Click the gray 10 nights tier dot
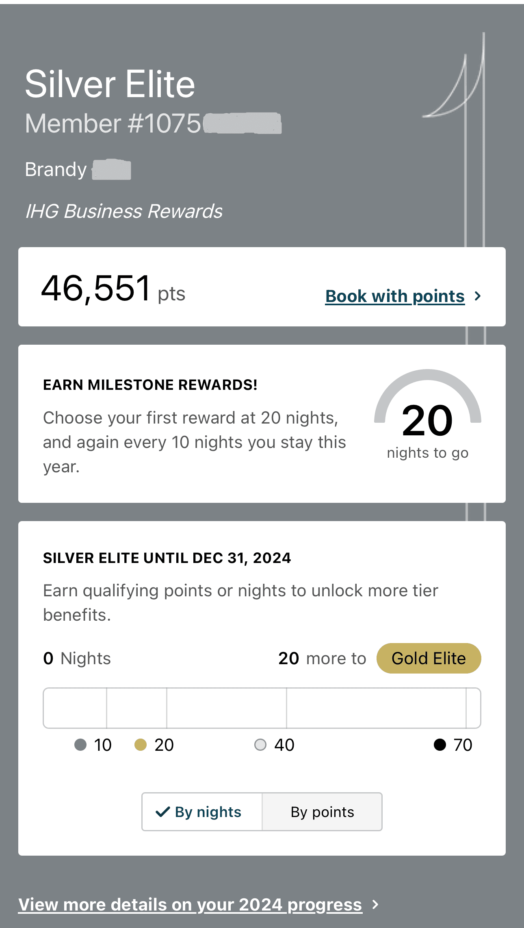The image size is (524, 928). tap(80, 745)
